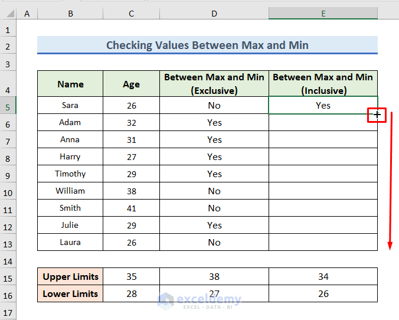Viewport: 399px width, 320px height.
Task: Select row 4 header
Action: 8,84
